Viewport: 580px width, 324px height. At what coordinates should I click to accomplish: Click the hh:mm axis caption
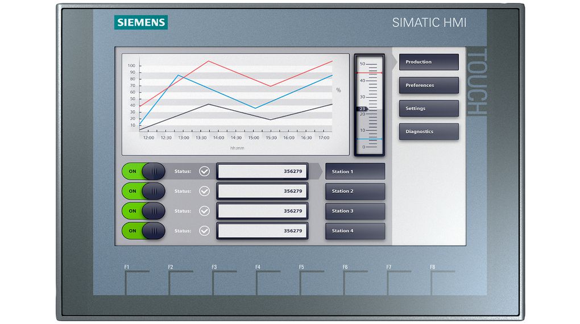click(237, 148)
